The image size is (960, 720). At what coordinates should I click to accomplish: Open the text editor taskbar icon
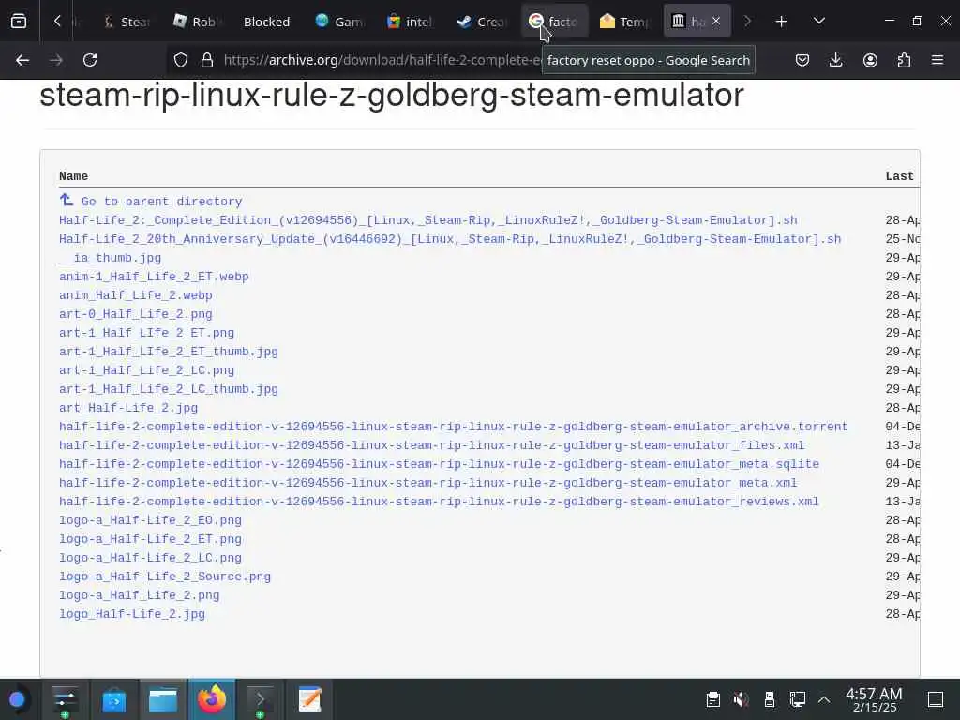(x=309, y=699)
